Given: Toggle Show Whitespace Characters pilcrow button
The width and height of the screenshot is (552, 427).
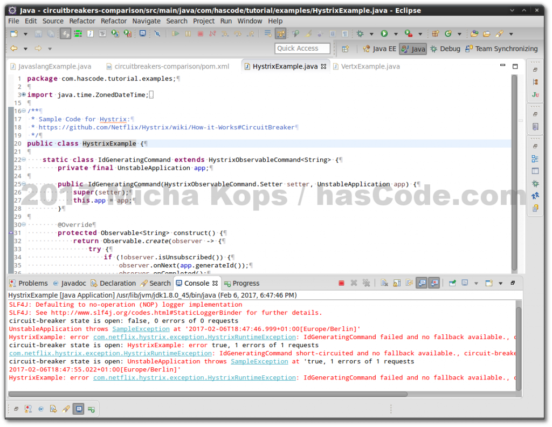Looking at the screenshot, I should (x=345, y=34).
